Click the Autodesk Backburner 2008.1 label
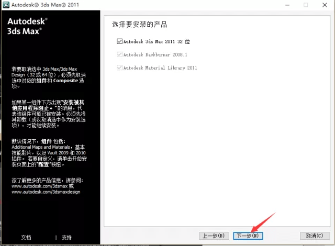The image size is (335, 246). (155, 54)
